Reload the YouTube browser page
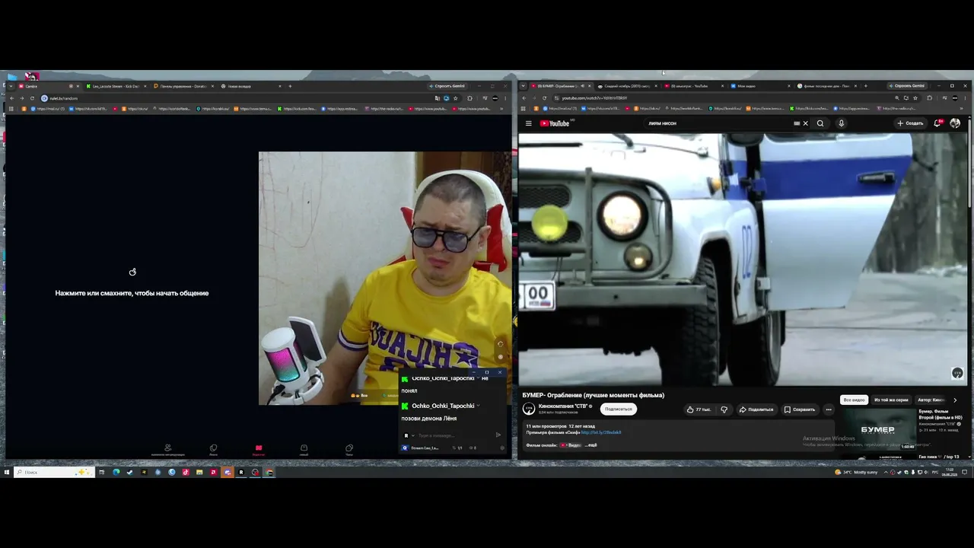 tap(544, 98)
